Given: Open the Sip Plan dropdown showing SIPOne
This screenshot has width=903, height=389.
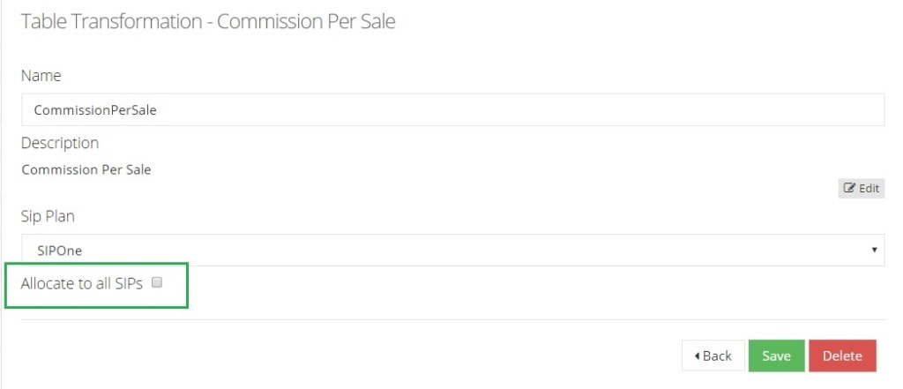Looking at the screenshot, I should coord(452,251).
